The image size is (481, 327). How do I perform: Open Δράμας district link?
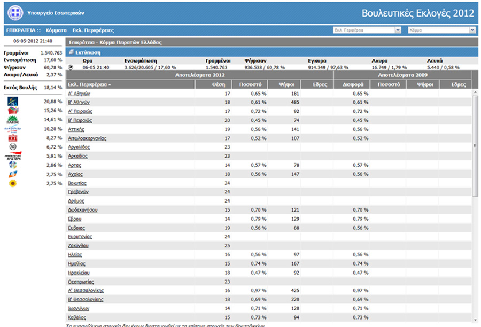(x=76, y=201)
